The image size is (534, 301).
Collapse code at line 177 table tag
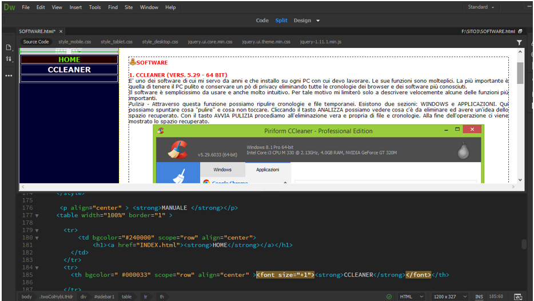(x=37, y=216)
